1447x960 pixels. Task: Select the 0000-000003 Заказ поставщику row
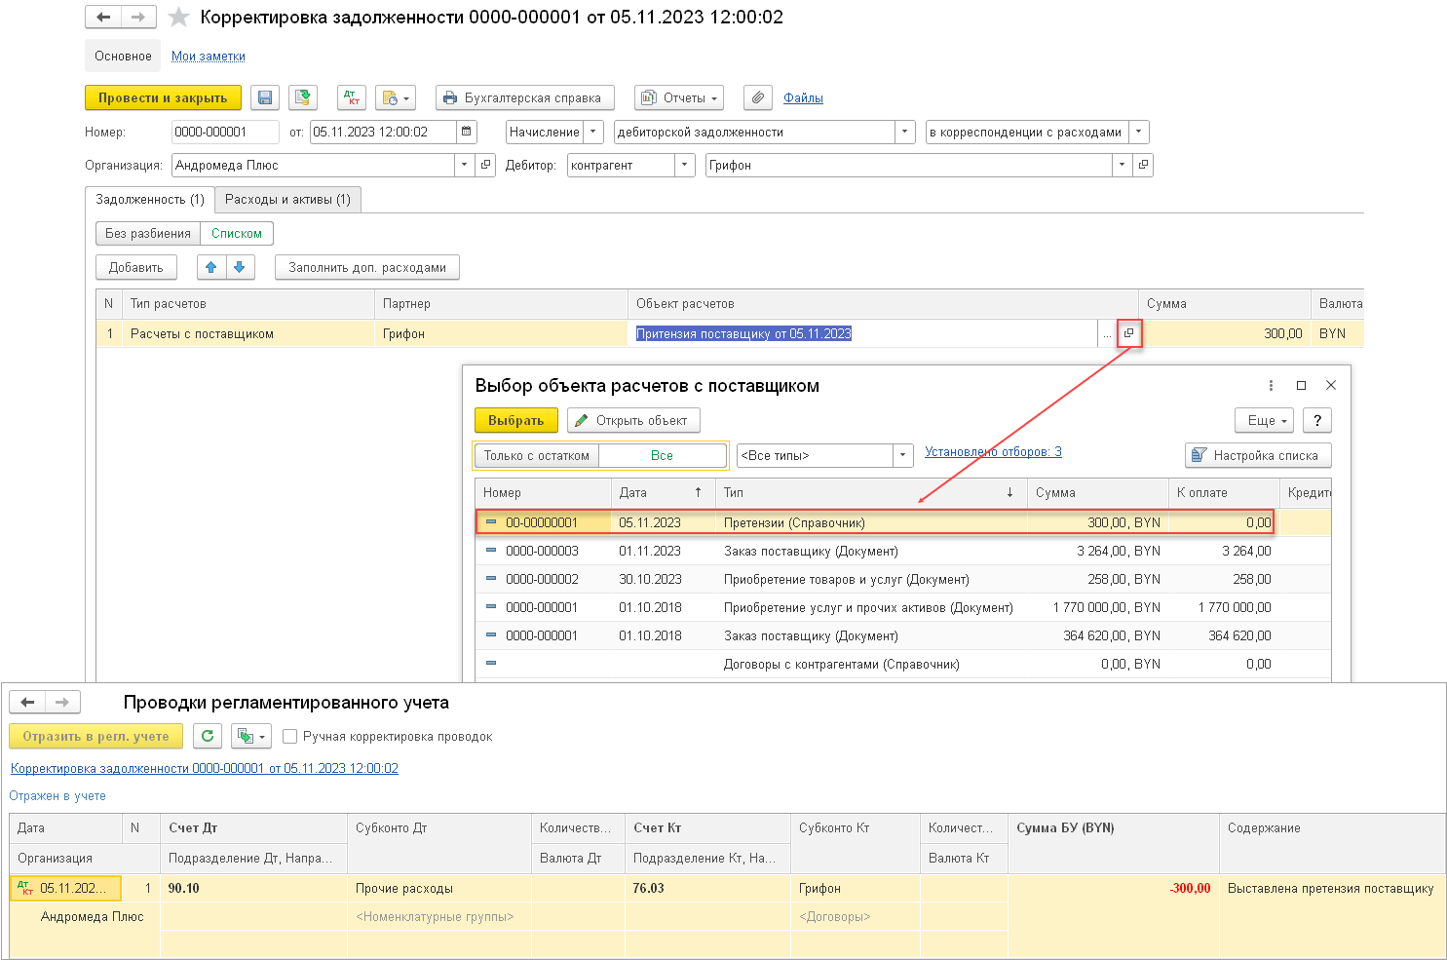pyautogui.click(x=902, y=551)
